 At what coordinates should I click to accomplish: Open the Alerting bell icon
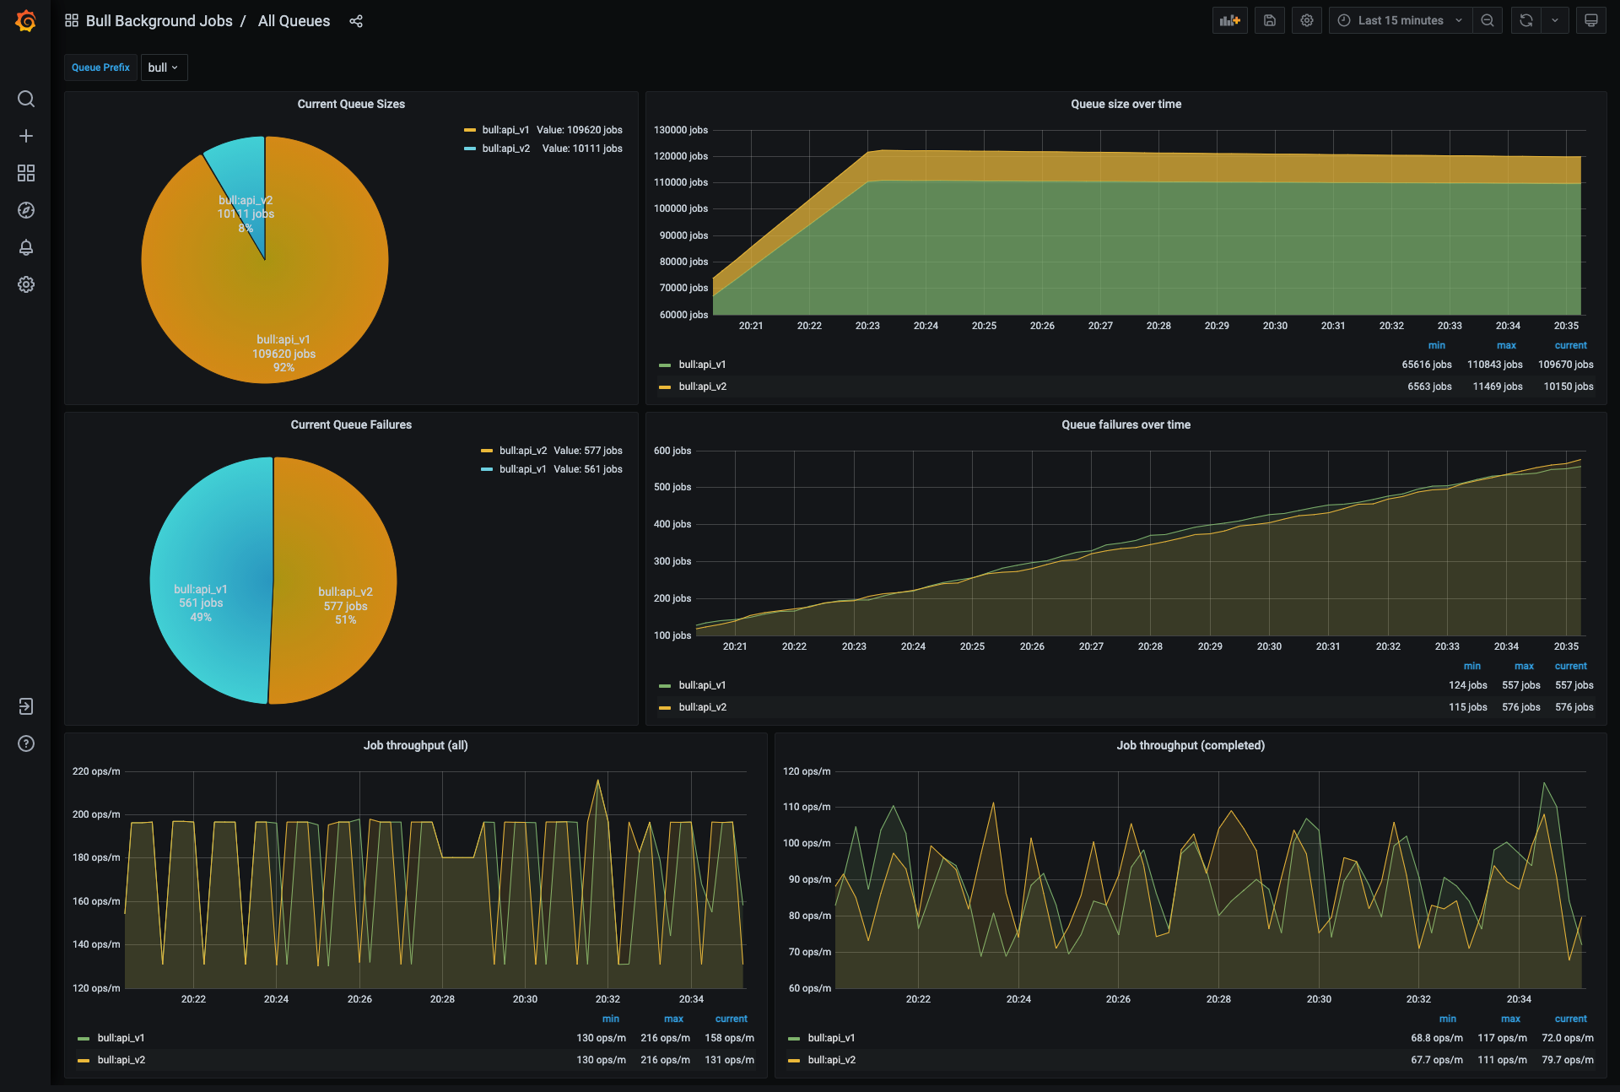(26, 247)
